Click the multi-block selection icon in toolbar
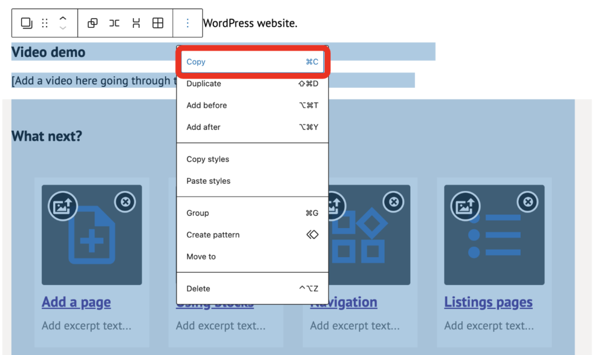597x355 pixels. [x=27, y=23]
